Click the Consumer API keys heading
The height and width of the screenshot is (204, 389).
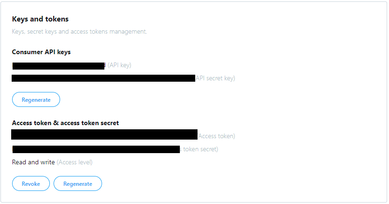click(41, 52)
